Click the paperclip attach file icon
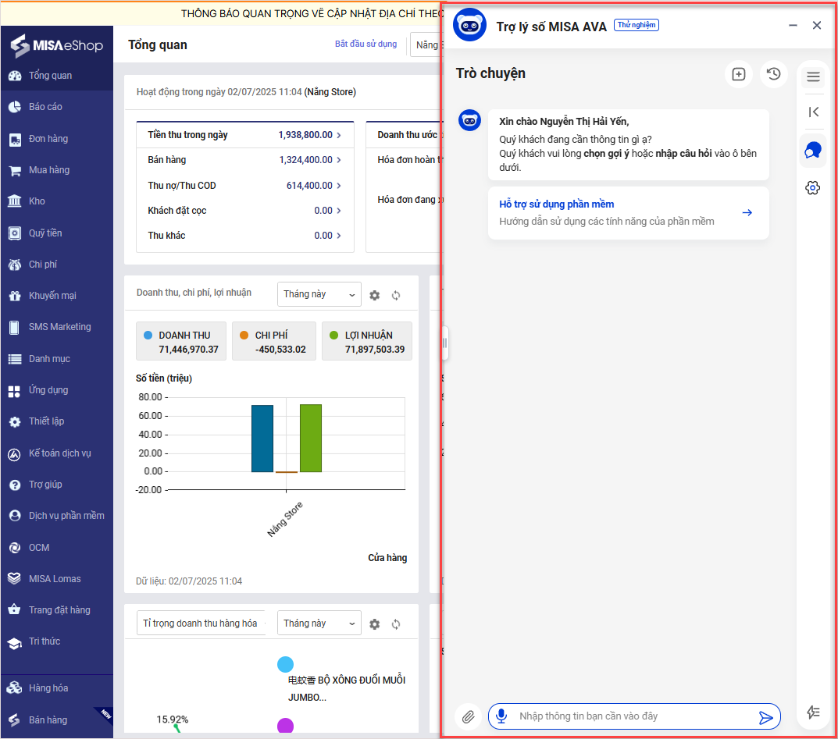This screenshot has width=838, height=739. 468,716
